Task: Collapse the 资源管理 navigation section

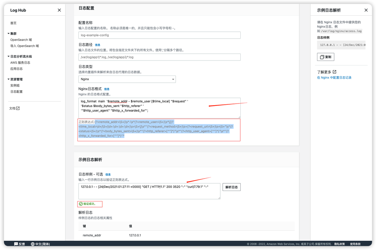Action: pyautogui.click(x=8, y=79)
